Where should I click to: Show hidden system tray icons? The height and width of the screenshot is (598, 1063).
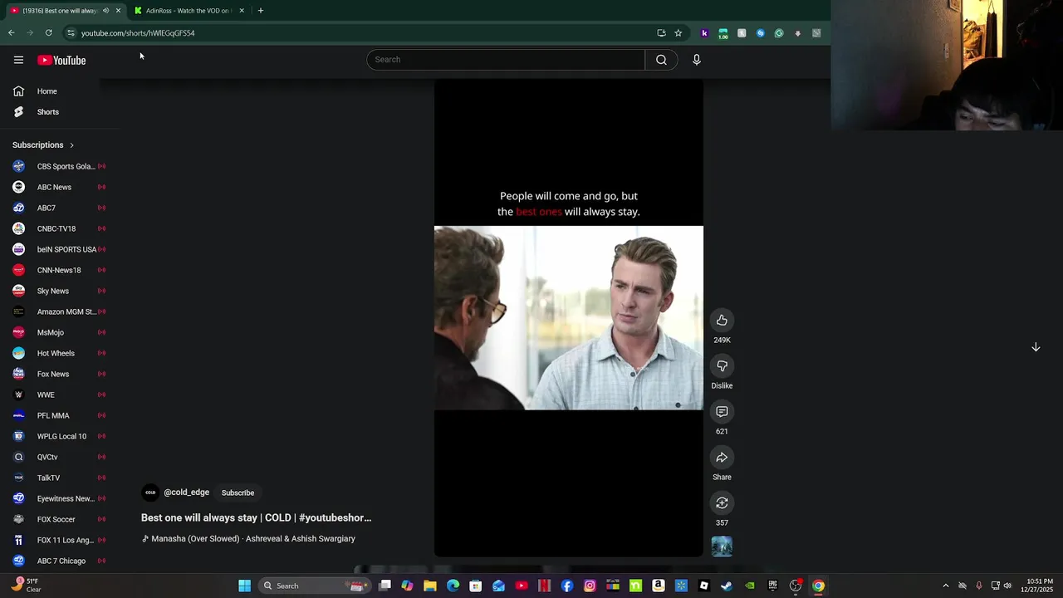pos(945,586)
